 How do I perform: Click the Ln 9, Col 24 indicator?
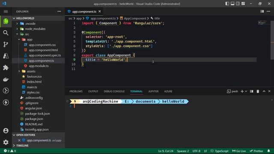pos(166,151)
